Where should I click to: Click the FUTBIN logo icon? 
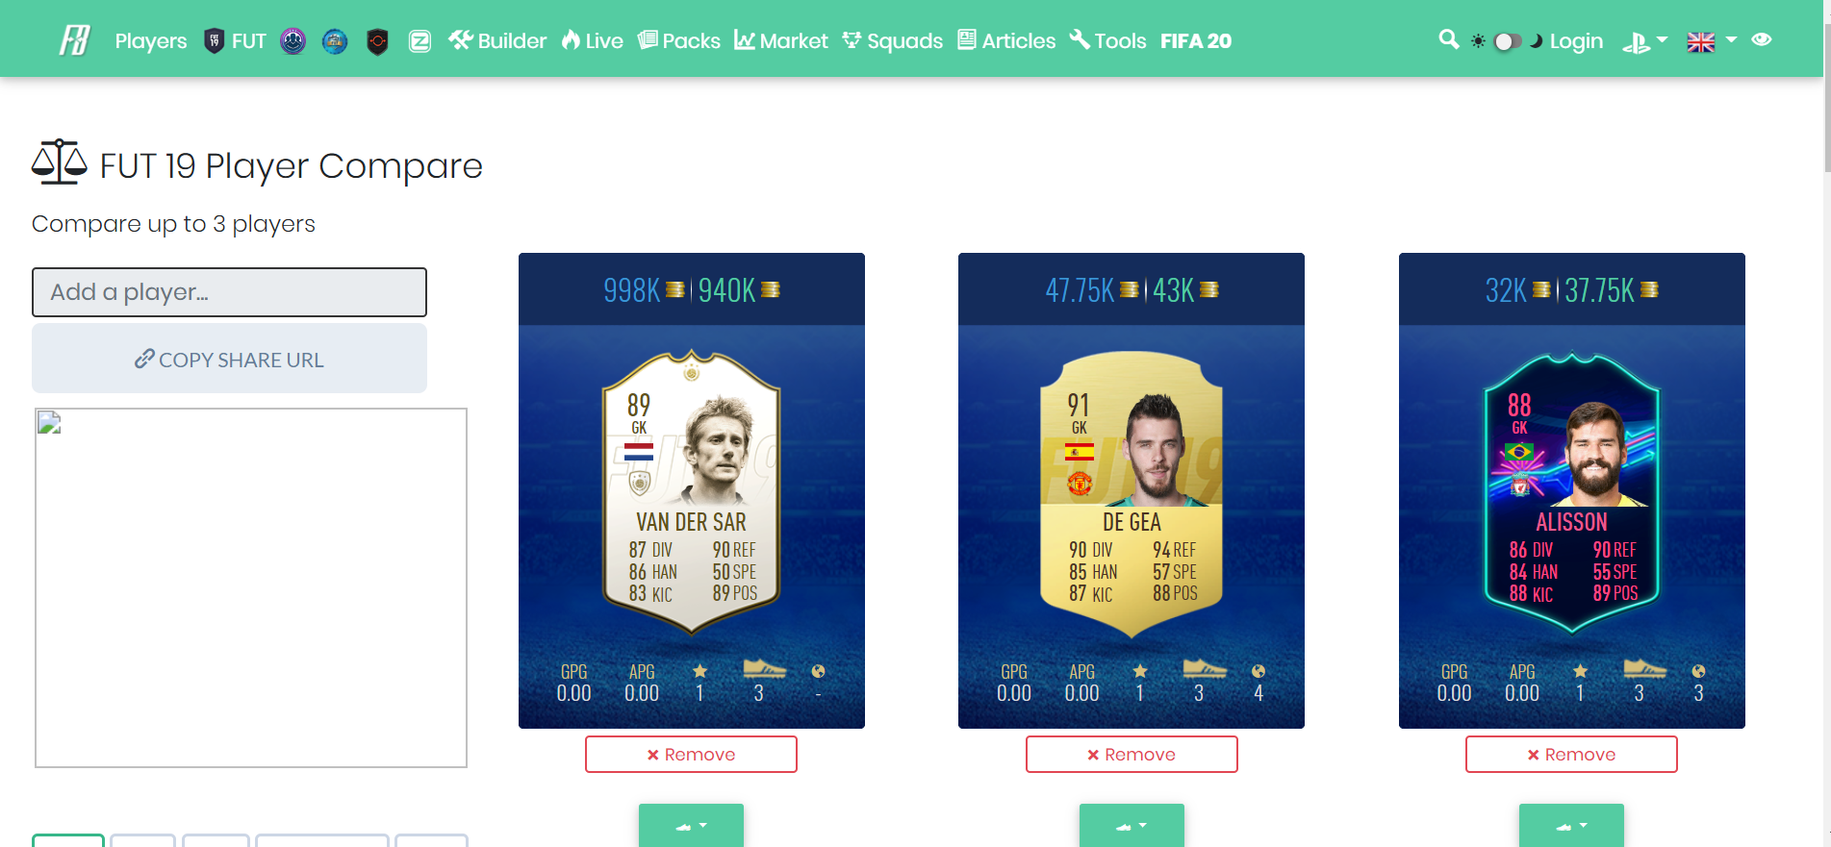coord(74,40)
